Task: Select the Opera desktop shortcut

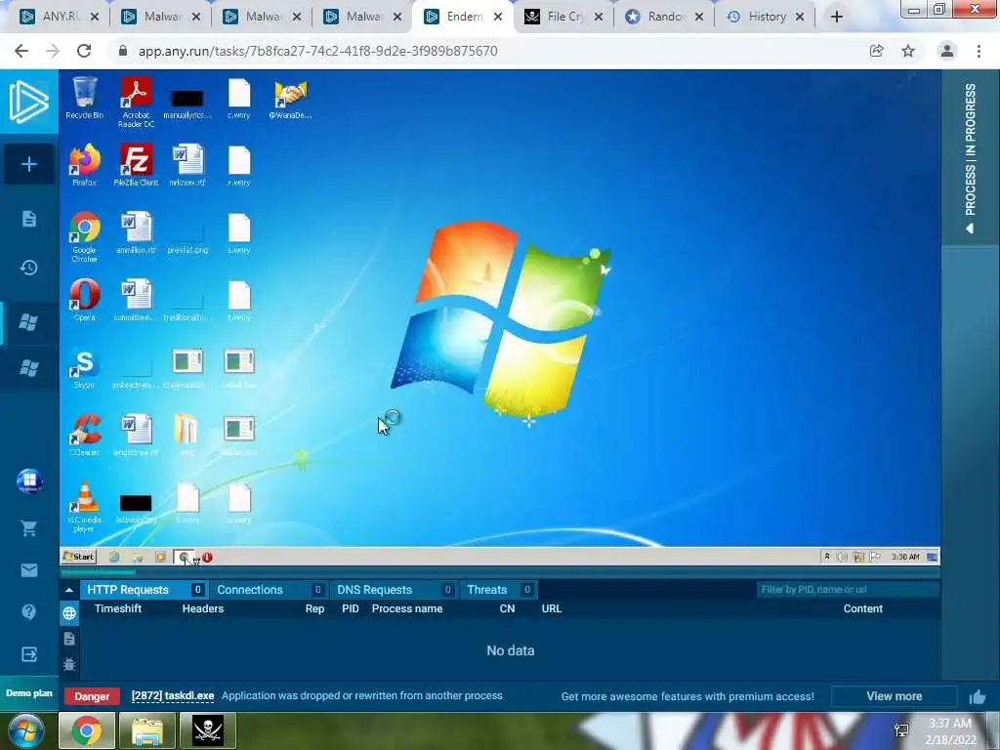Action: (84, 300)
